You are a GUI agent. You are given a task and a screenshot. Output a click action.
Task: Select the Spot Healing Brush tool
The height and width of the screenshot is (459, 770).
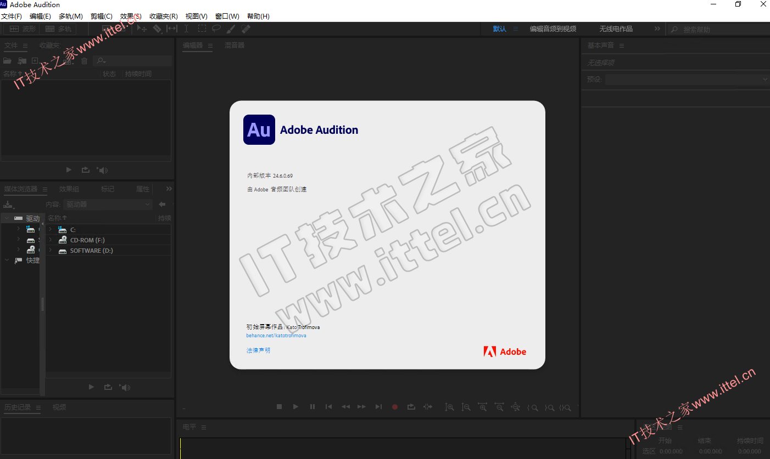coord(246,29)
